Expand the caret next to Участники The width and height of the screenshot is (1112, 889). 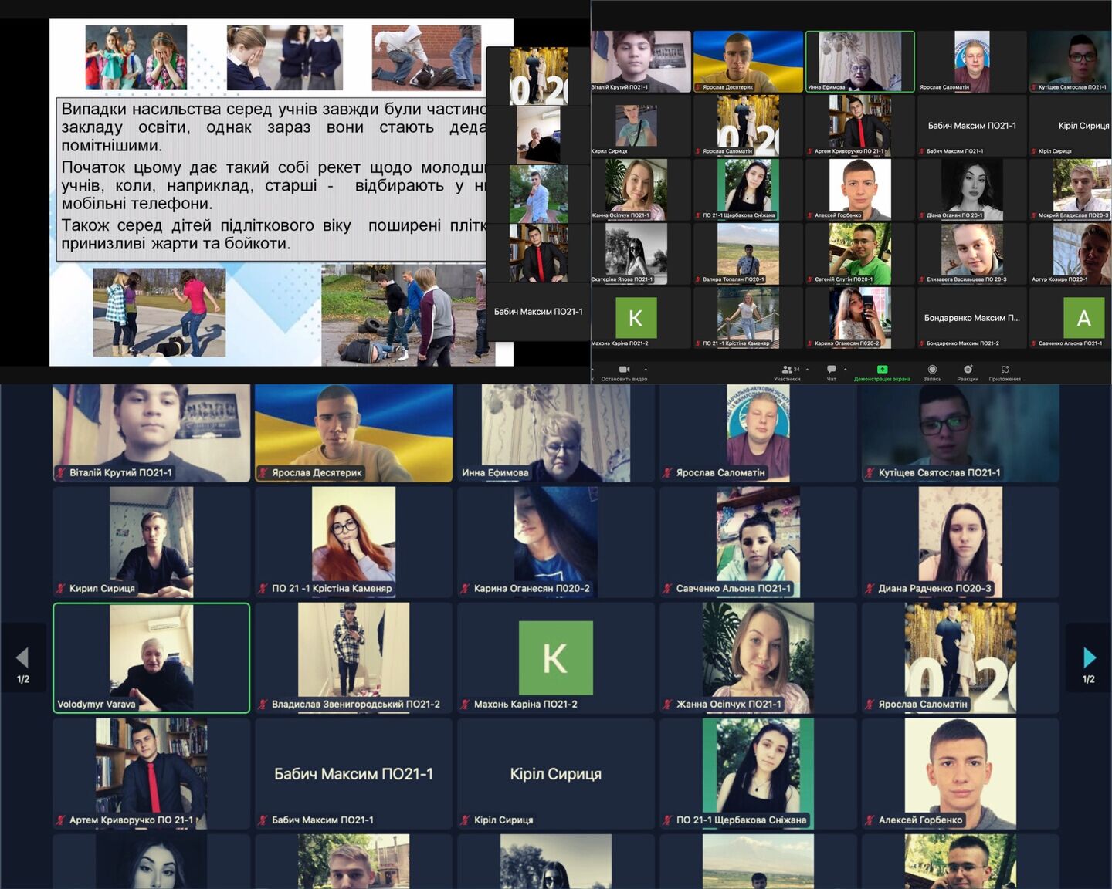(x=808, y=370)
